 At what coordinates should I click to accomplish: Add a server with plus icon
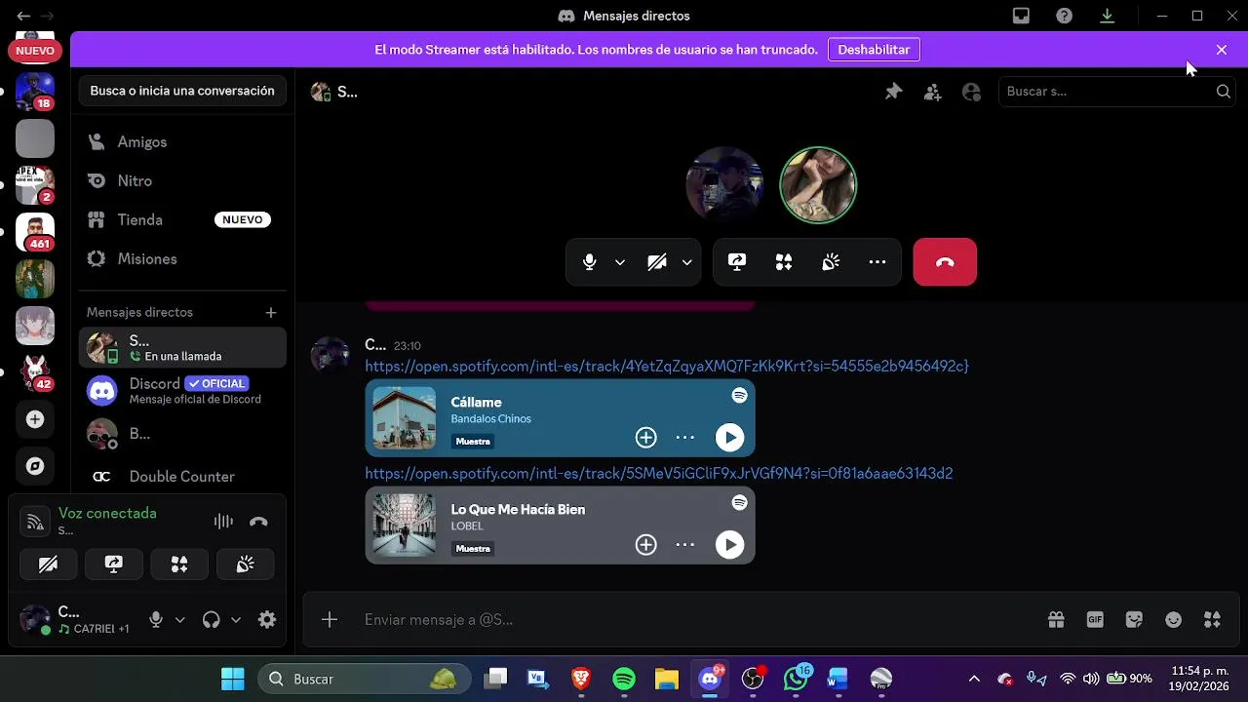(x=35, y=419)
